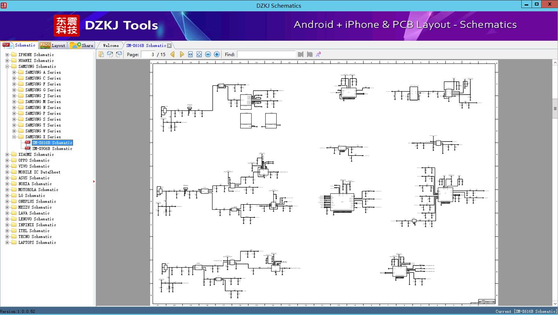Image resolution: width=558 pixels, height=315 pixels.
Task: Select TECNO Schematic in the tree
Action: pos(35,237)
